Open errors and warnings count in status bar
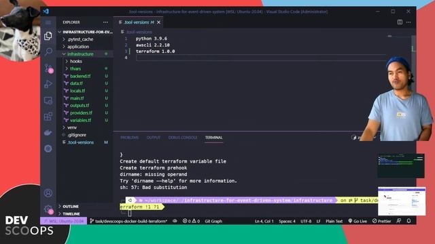This screenshot has width=435, height=244. [x=191, y=221]
